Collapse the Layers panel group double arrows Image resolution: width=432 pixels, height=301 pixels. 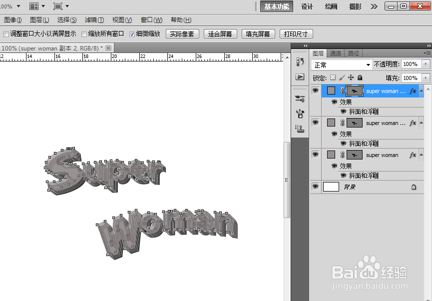pyautogui.click(x=429, y=45)
